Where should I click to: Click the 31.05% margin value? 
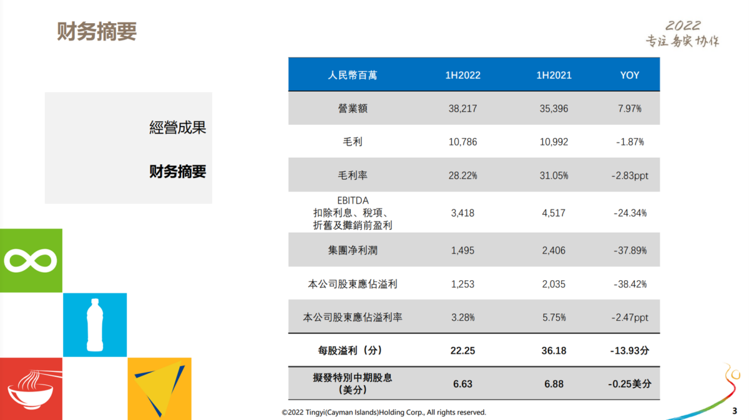click(554, 175)
